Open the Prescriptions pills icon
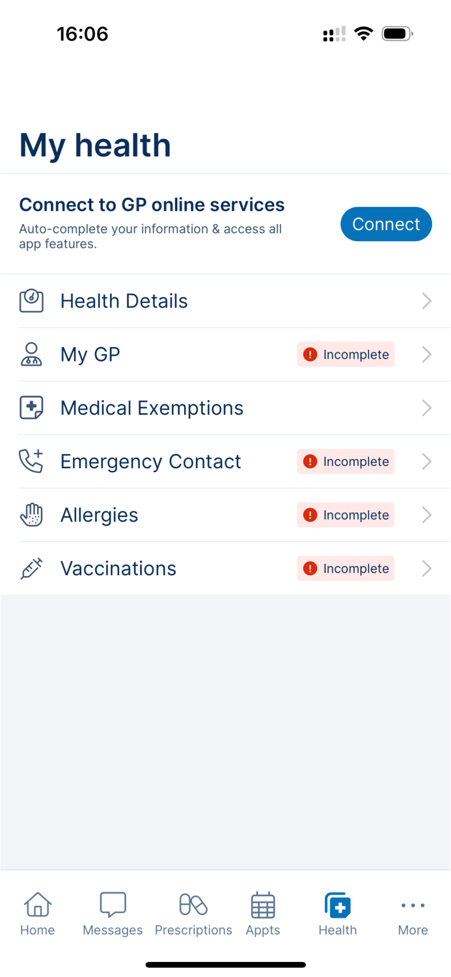 [x=193, y=905]
